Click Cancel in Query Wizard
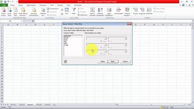The image size is (194, 109). pos(125,61)
